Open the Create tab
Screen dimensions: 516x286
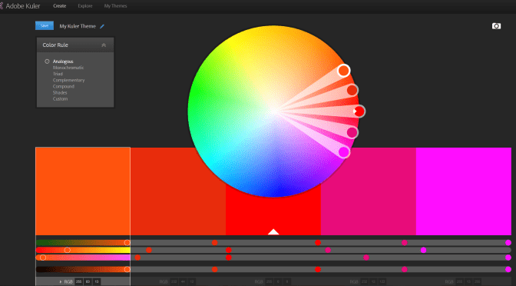[60, 6]
